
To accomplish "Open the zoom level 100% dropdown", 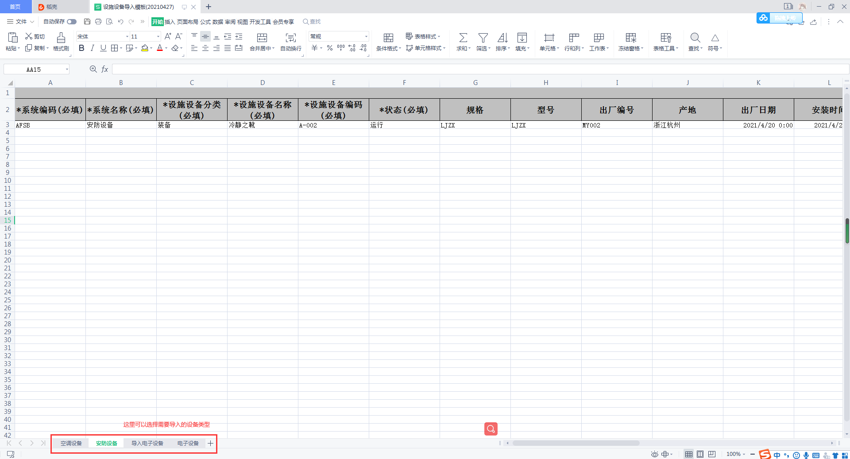I will tap(735, 454).
